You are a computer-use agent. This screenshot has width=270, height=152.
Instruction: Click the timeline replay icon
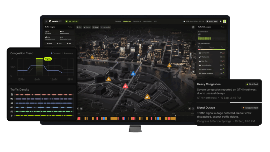(81, 109)
